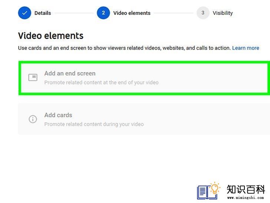This screenshot has height=203, width=270.
Task: Click 'Promote related content at the end' text
Action: 101,83
